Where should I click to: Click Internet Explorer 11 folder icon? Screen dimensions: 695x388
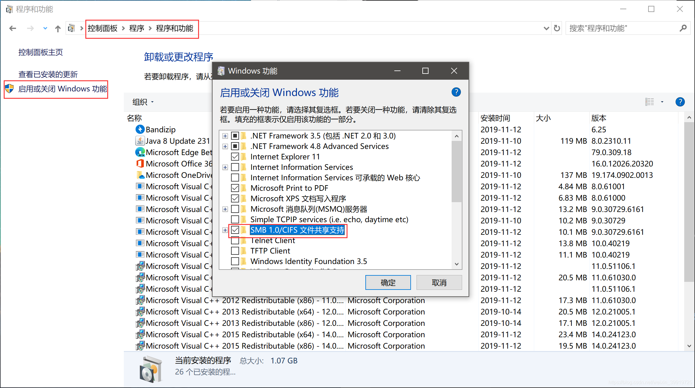244,157
